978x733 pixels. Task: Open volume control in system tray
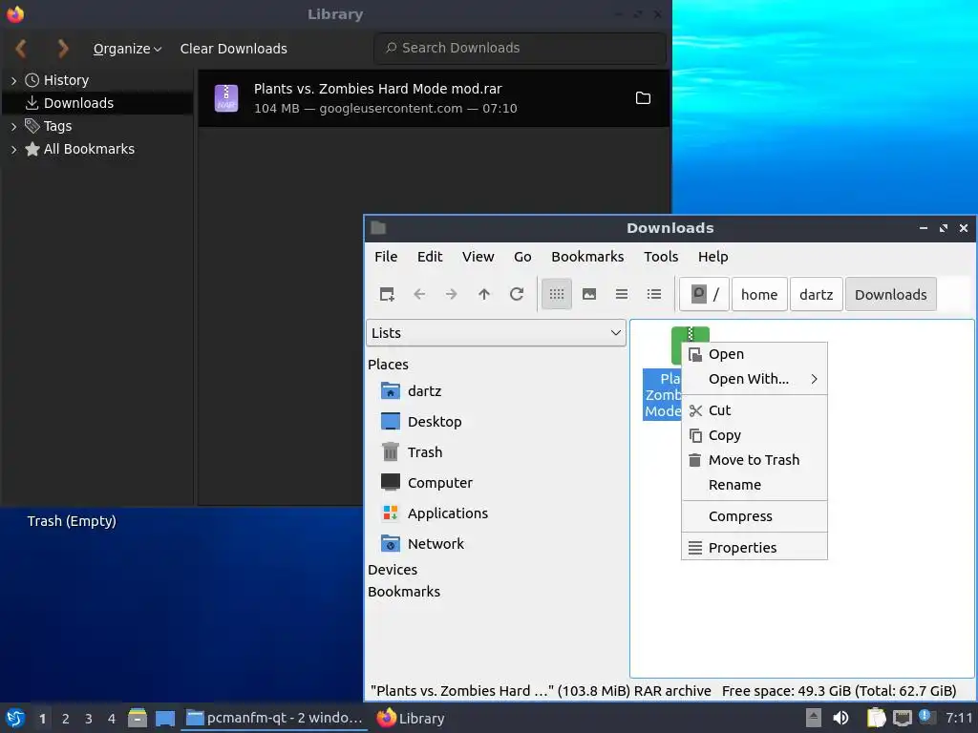(x=841, y=718)
